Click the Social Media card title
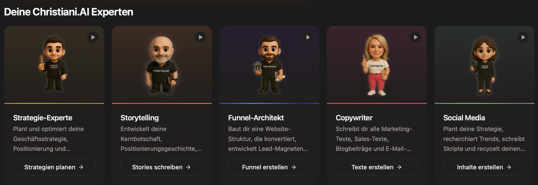Image resolution: width=538 pixels, height=185 pixels. point(464,118)
